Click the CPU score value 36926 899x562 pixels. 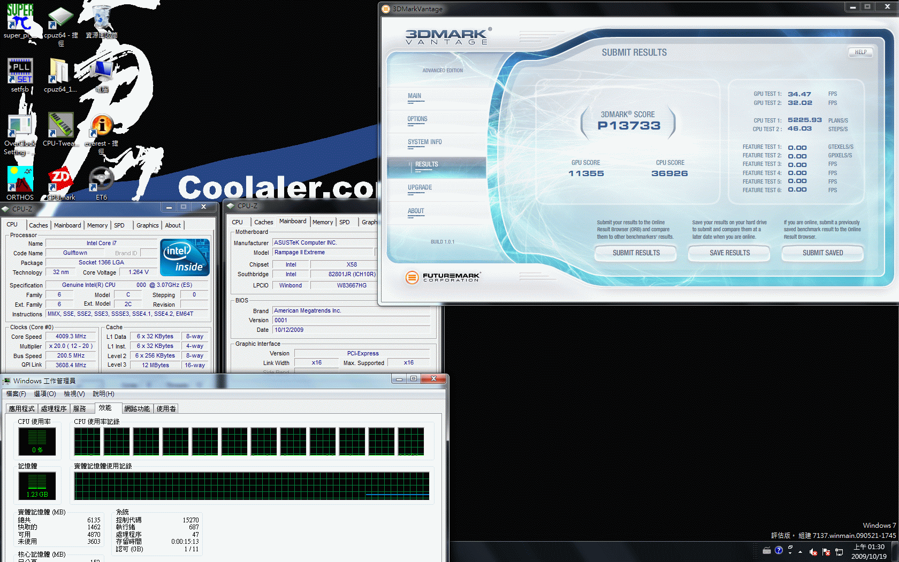669,173
